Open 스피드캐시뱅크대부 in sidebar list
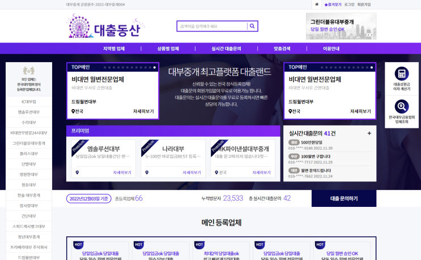This screenshot has width=421, height=260. point(29,226)
